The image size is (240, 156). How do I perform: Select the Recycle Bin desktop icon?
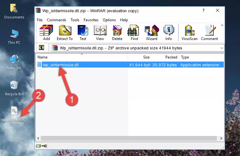(14, 88)
